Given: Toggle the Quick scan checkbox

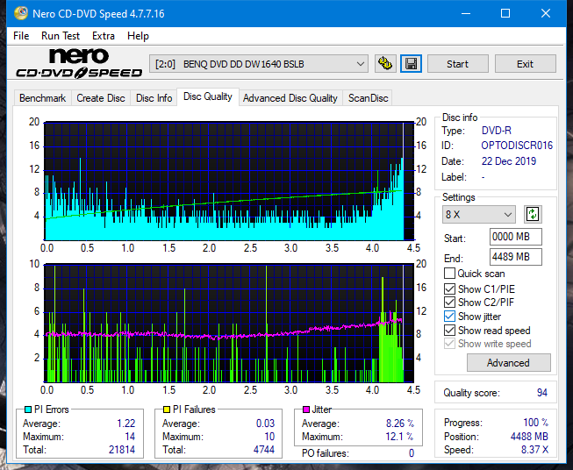Looking at the screenshot, I should (x=449, y=274).
